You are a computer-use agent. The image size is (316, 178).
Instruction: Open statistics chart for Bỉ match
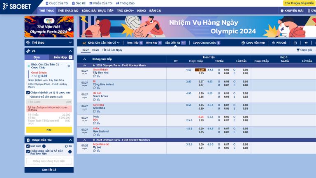[x=98, y=88]
